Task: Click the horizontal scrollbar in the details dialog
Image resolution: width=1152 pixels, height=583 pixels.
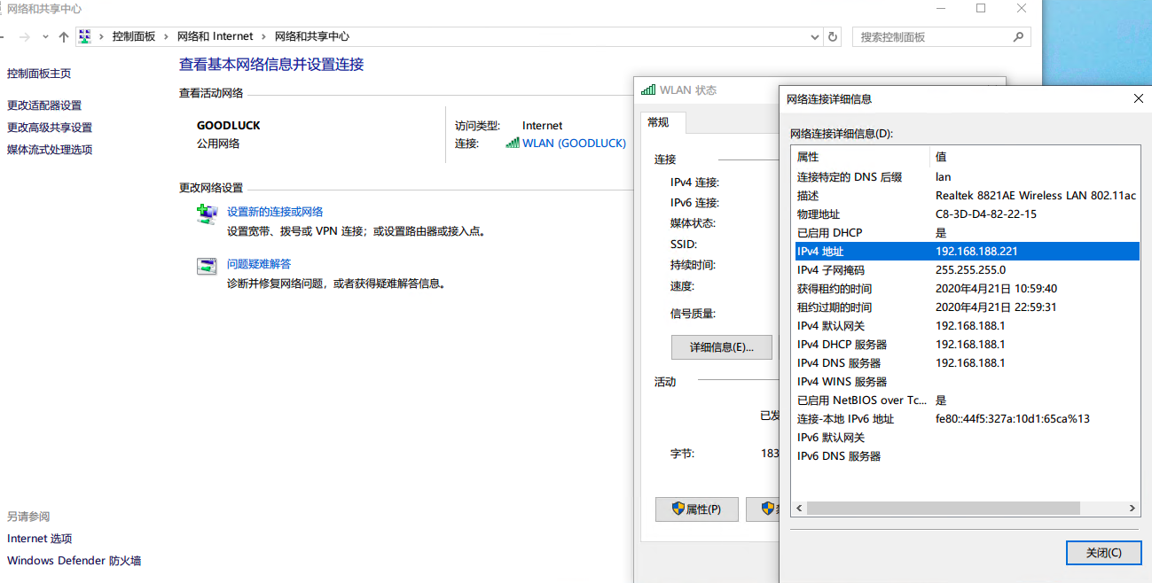Action: click(x=940, y=509)
